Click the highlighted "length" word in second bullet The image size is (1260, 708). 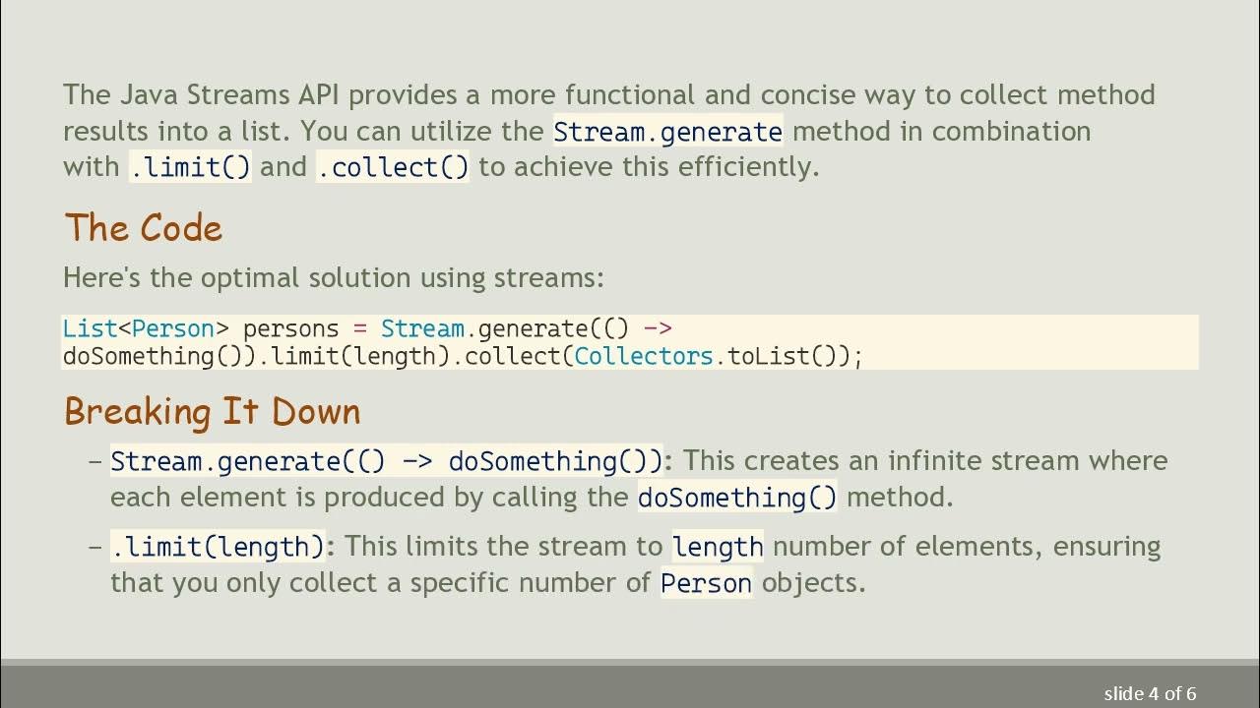pos(718,547)
